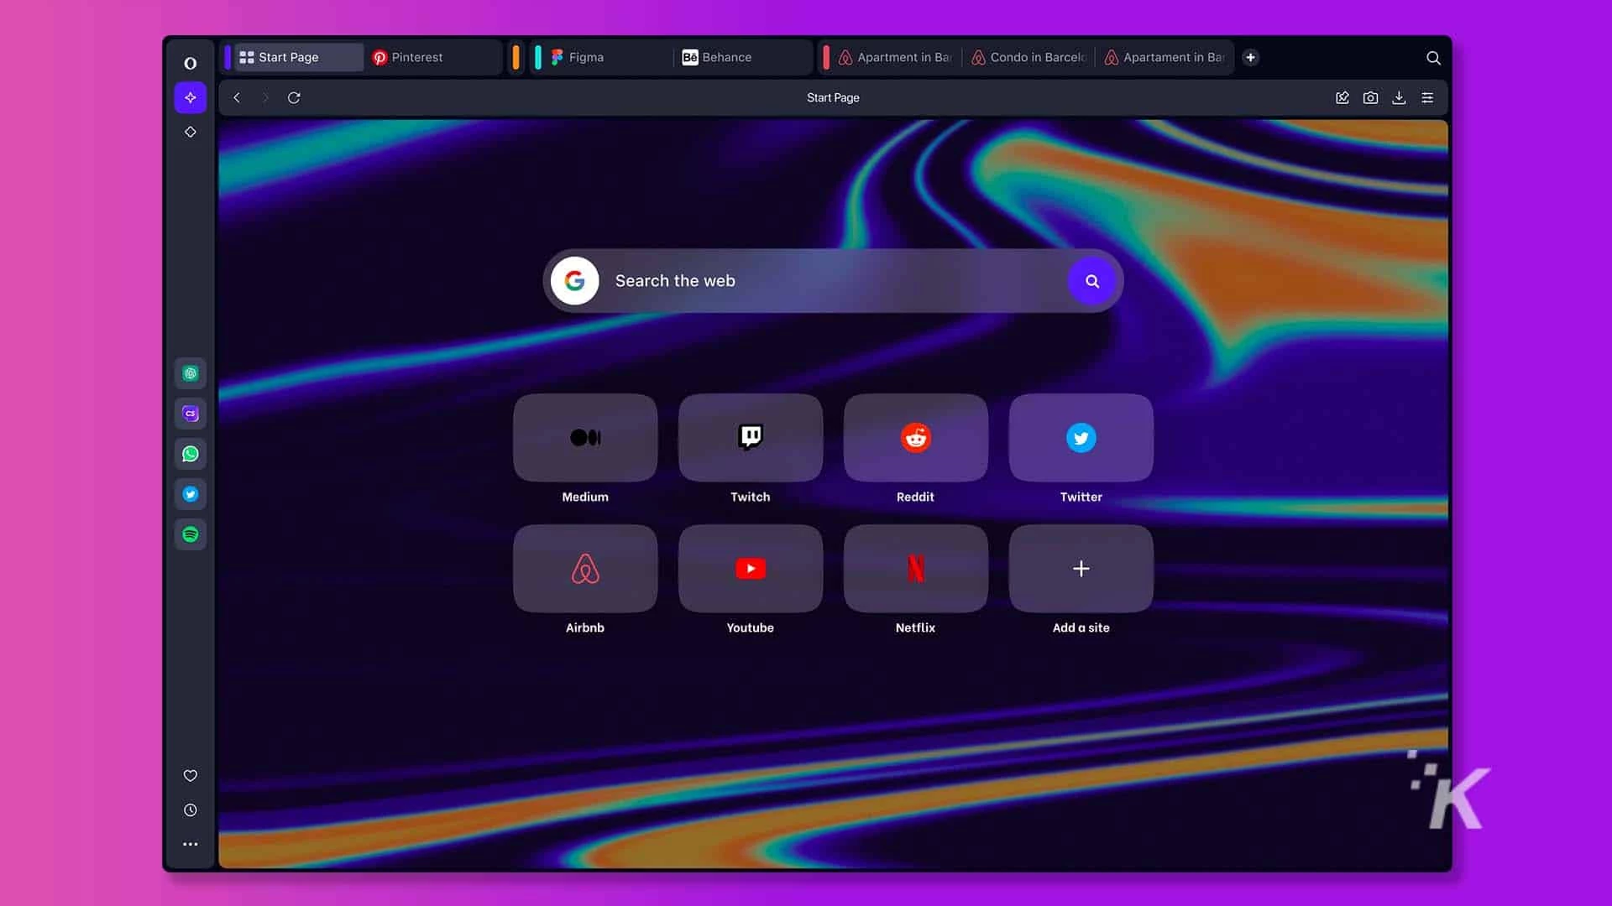The image size is (1612, 906).
Task: Open a new tab with the plus button
Action: [x=1251, y=57]
